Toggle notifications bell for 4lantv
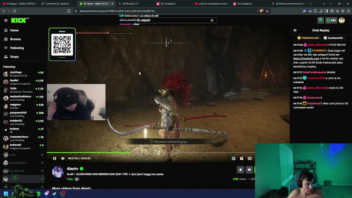Image resolution: width=352 pixels, height=198 pixels. pos(240,170)
